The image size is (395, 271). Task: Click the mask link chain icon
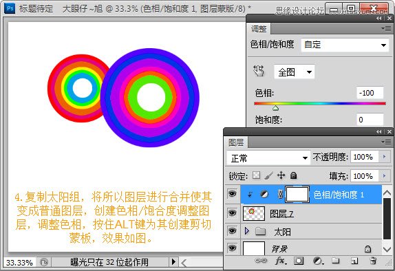coord(280,194)
